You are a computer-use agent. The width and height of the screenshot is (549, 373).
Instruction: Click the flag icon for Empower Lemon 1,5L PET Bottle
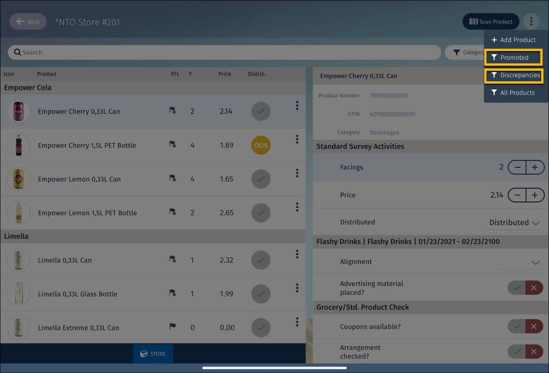[173, 212]
